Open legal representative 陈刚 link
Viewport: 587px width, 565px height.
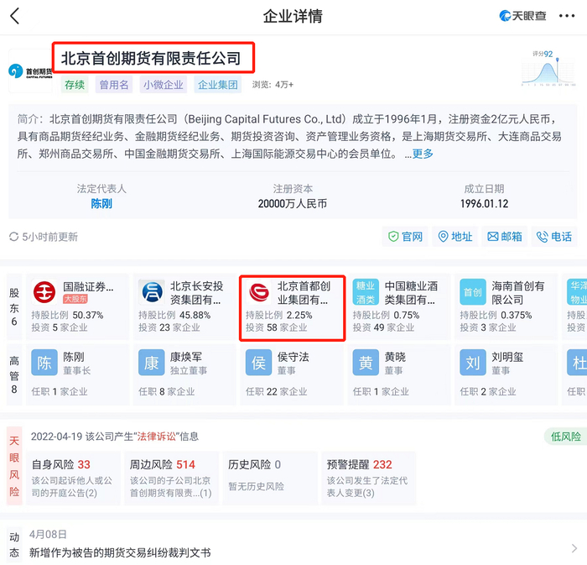[101, 203]
